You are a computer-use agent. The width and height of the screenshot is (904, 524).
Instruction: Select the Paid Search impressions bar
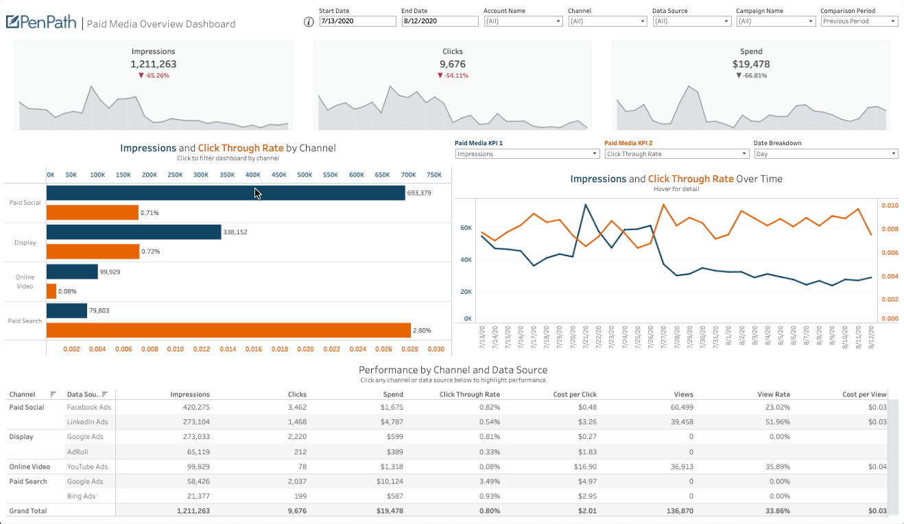[67, 311]
